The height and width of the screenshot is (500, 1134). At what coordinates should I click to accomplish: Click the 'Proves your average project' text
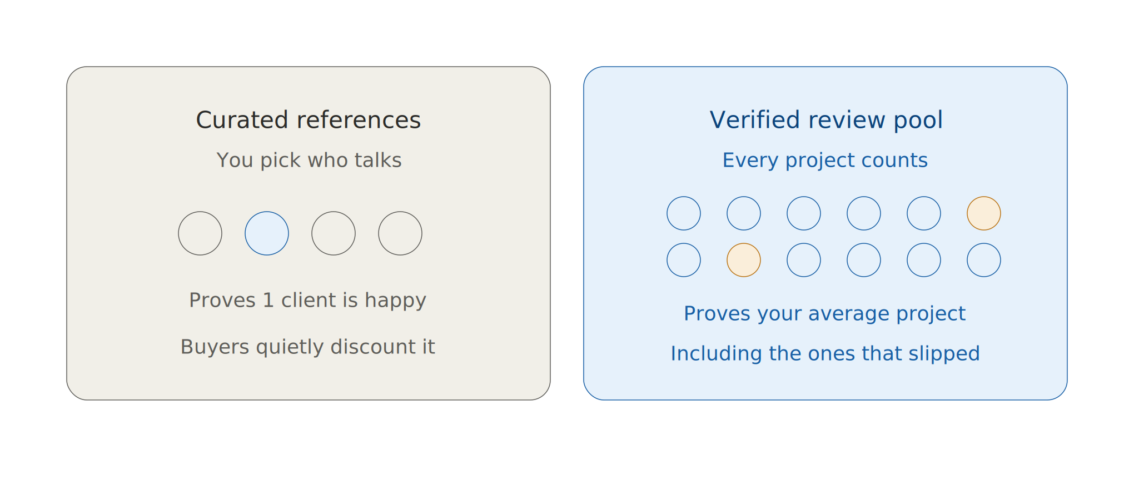coord(825,314)
